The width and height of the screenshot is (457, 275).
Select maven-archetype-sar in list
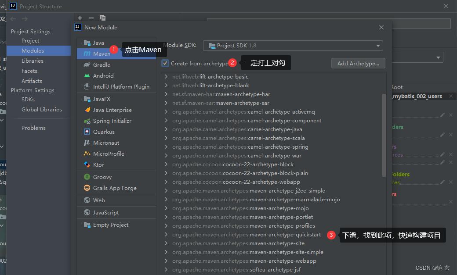click(x=221, y=103)
